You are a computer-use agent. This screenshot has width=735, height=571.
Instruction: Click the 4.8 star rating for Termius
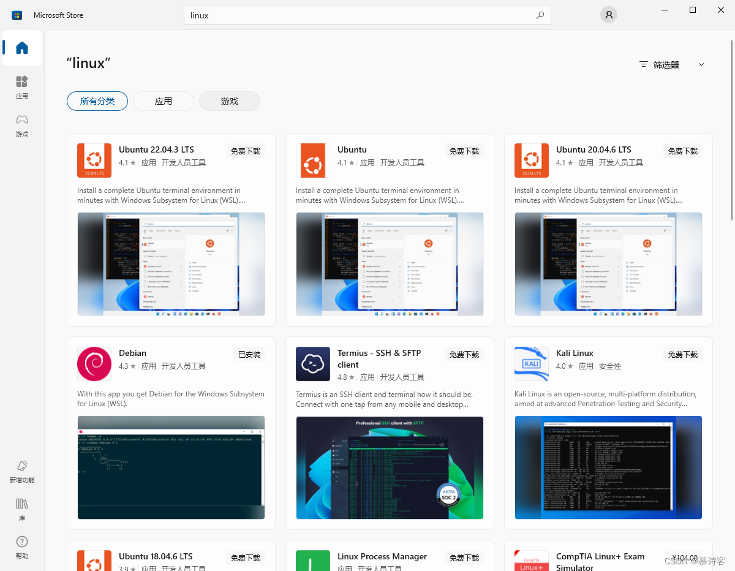click(x=346, y=377)
